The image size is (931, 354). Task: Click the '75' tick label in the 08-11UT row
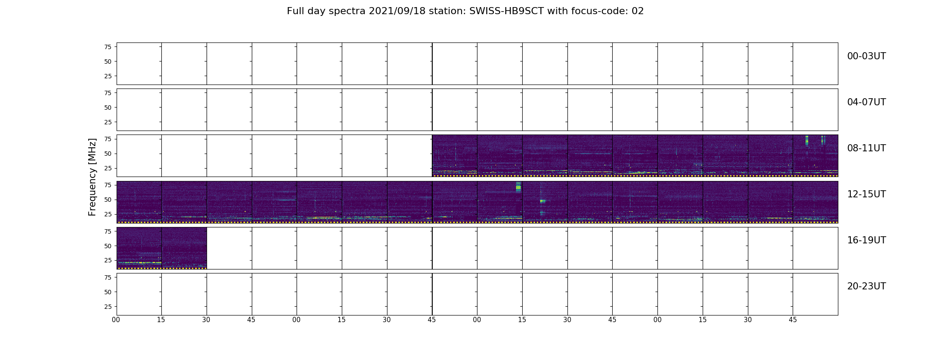(x=108, y=139)
